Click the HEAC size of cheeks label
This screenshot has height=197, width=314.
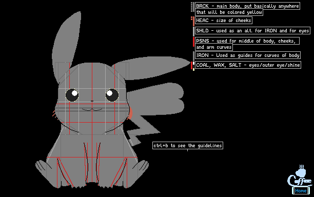click(224, 21)
